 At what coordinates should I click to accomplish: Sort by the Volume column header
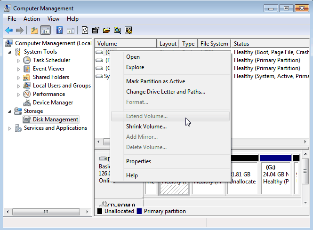click(x=126, y=43)
